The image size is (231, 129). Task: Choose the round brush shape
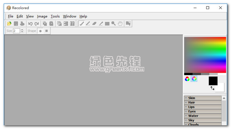40,31
